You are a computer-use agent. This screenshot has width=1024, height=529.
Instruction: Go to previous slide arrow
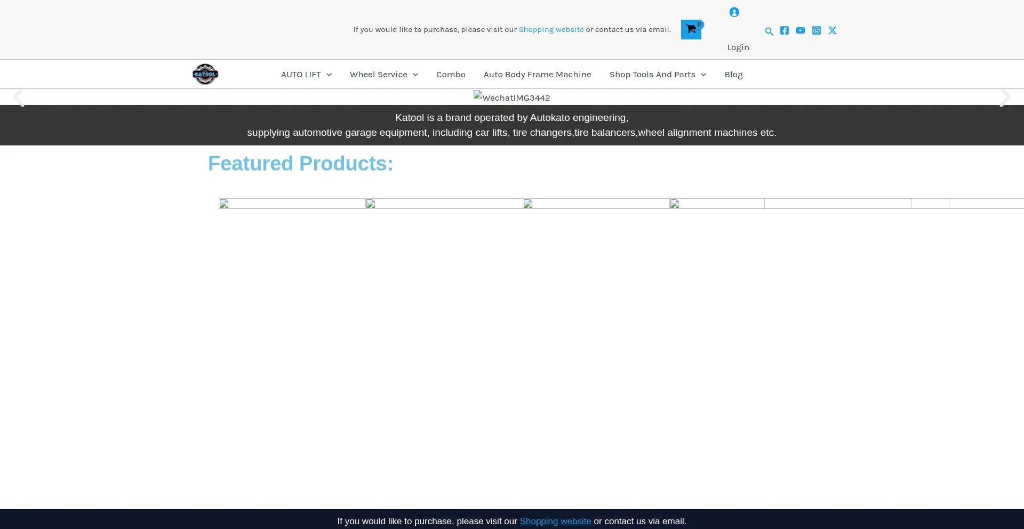pos(19,97)
